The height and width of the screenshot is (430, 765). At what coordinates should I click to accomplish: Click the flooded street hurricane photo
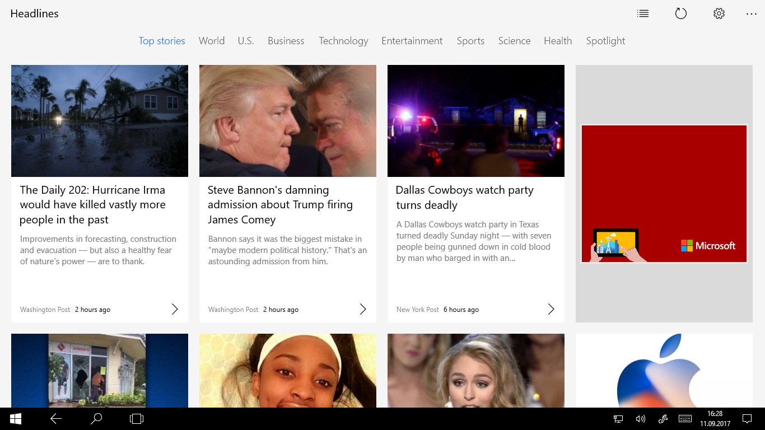coord(100,121)
